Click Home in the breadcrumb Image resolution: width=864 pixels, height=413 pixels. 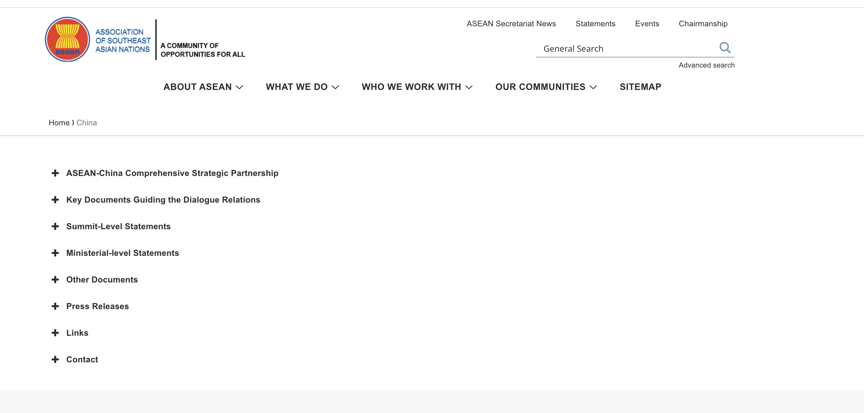[59, 123]
